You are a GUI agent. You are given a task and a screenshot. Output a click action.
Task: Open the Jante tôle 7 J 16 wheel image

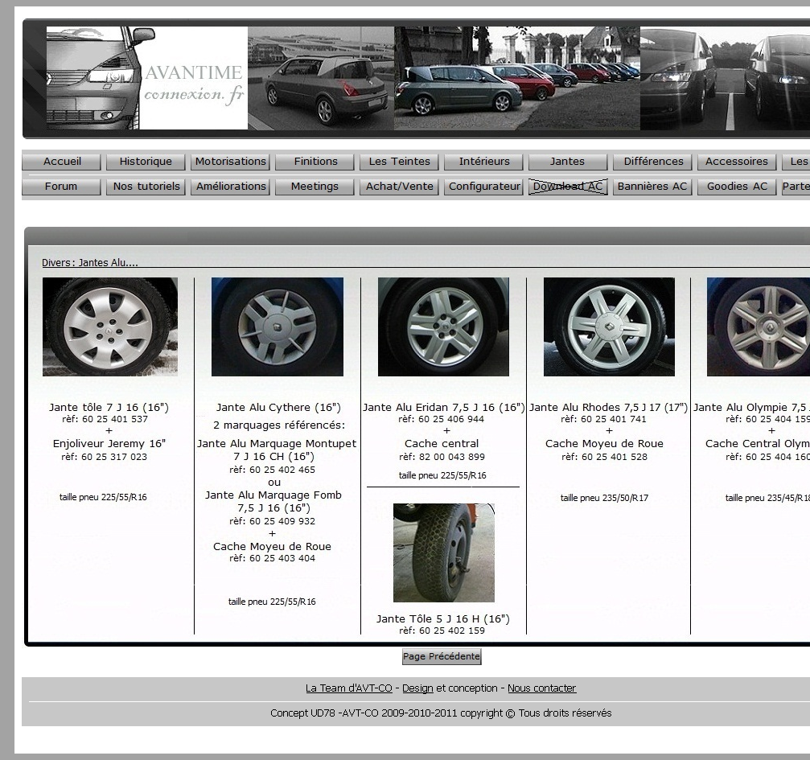110,327
